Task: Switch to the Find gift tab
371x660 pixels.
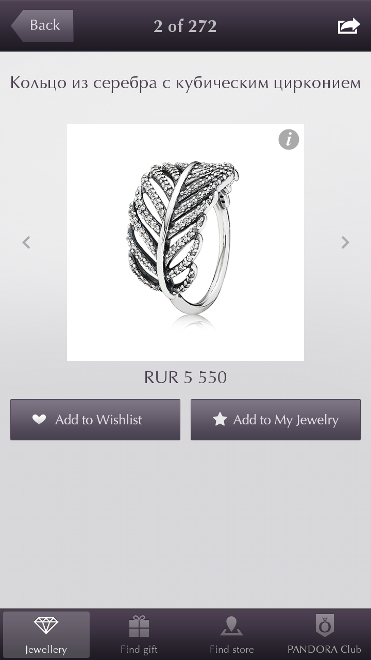Action: point(139,634)
